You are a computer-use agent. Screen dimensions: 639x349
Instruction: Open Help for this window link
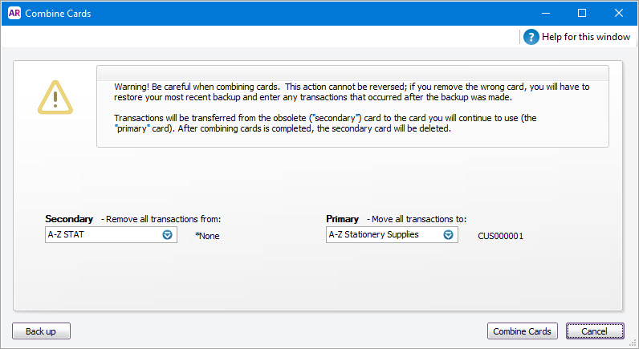click(x=587, y=37)
